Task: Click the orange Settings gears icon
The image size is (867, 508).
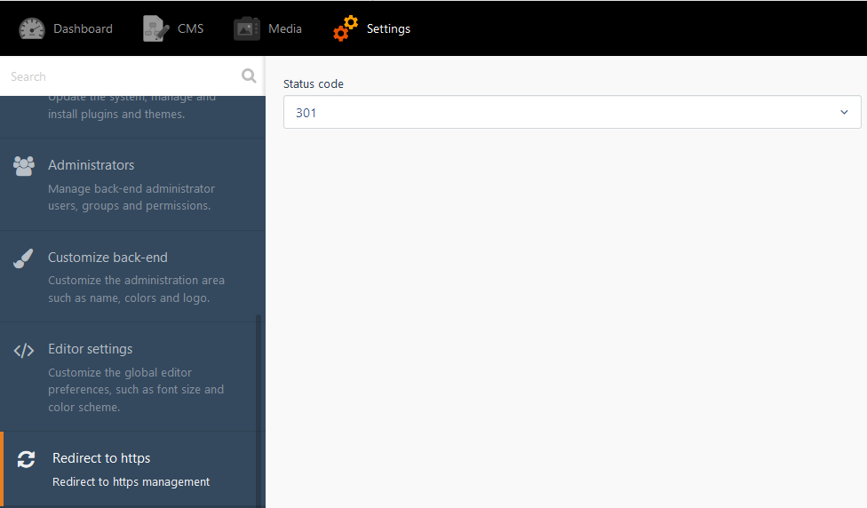Action: click(346, 28)
